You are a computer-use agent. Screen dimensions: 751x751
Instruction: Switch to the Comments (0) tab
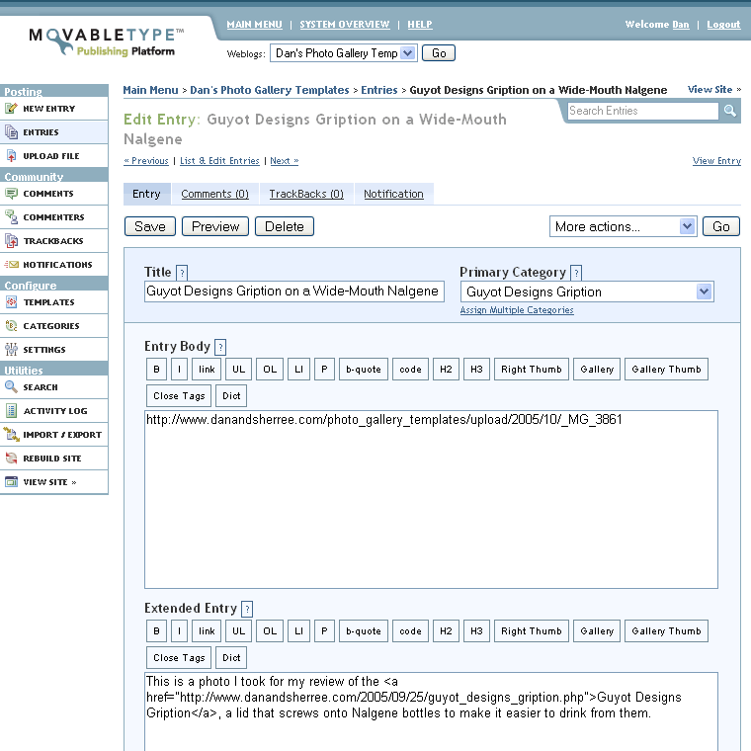[215, 194]
